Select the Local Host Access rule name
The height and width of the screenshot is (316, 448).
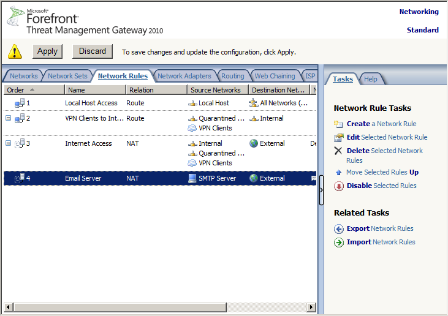pos(91,103)
